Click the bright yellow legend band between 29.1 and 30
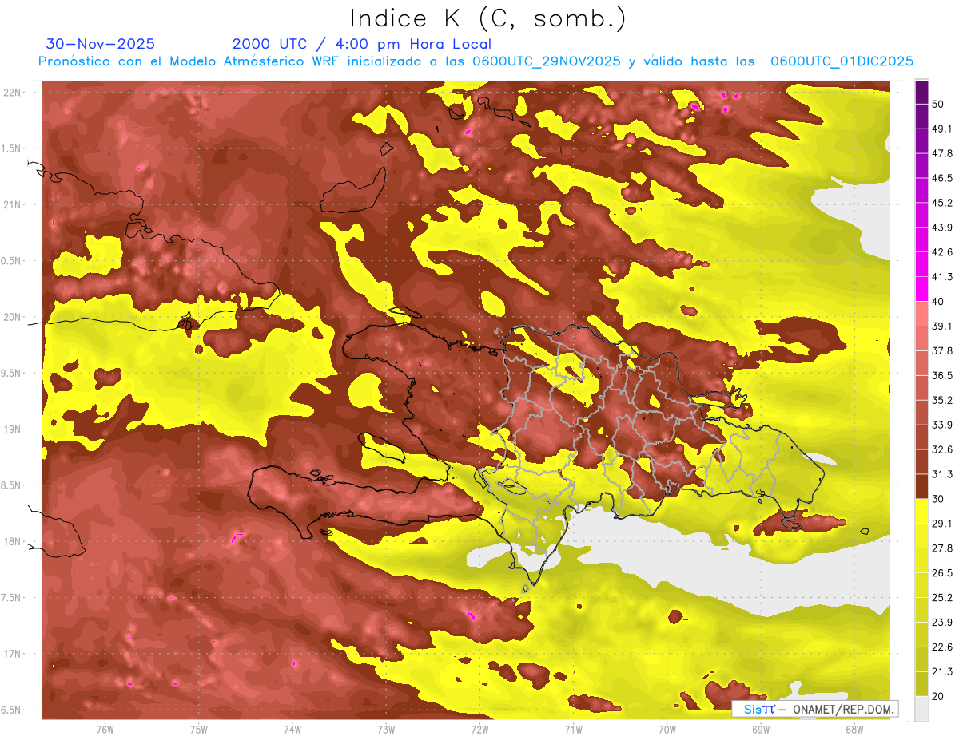 click(x=921, y=511)
